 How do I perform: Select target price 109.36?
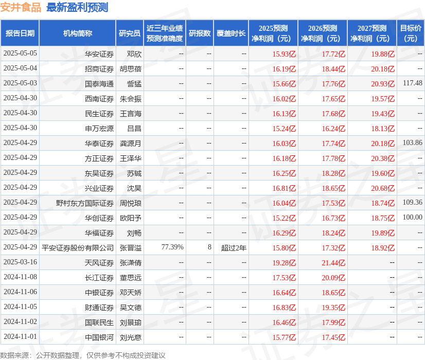(x=413, y=202)
